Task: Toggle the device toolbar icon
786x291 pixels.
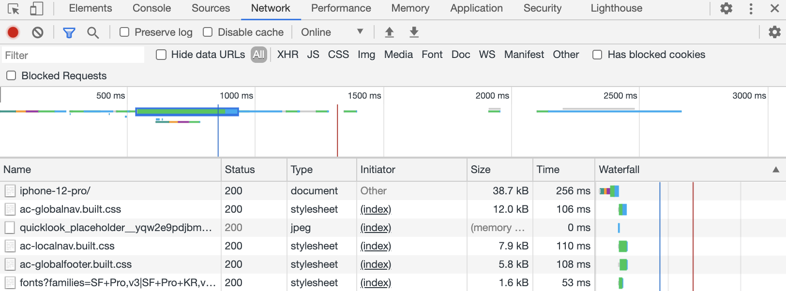Action: pos(37,9)
